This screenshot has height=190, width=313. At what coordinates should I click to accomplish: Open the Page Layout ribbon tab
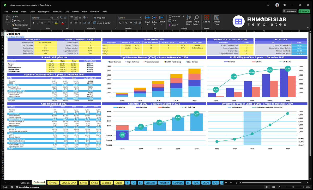click(x=44, y=11)
